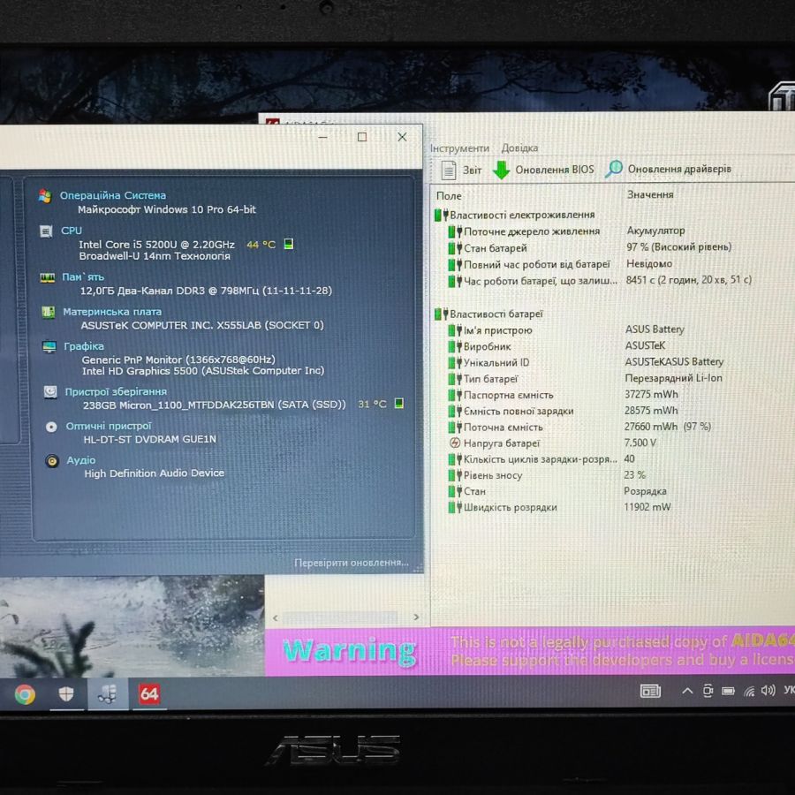Open the Довідка menu
This screenshot has width=795, height=795.
(519, 148)
